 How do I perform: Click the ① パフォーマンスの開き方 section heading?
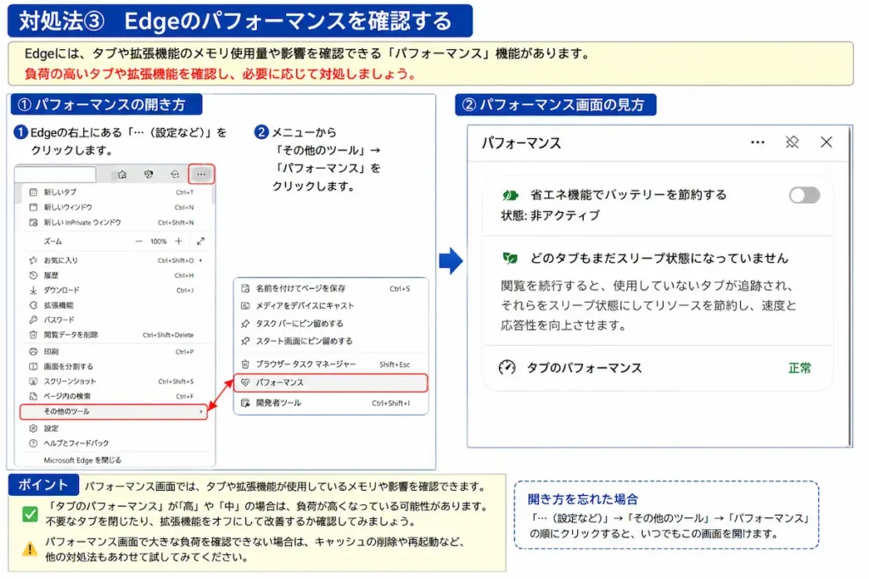(x=106, y=104)
